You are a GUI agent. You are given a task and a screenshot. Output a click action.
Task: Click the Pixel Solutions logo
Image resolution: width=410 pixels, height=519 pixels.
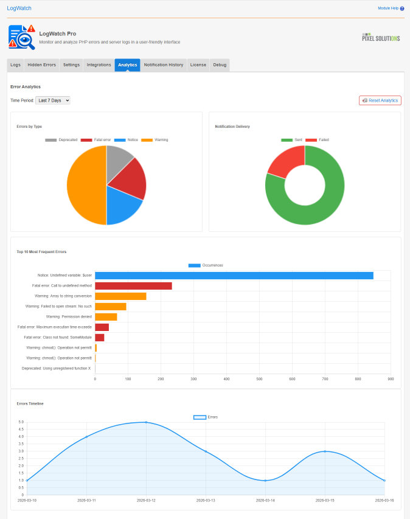click(381, 38)
